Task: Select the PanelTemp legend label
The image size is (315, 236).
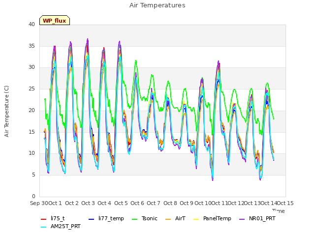Action: tap(217, 218)
